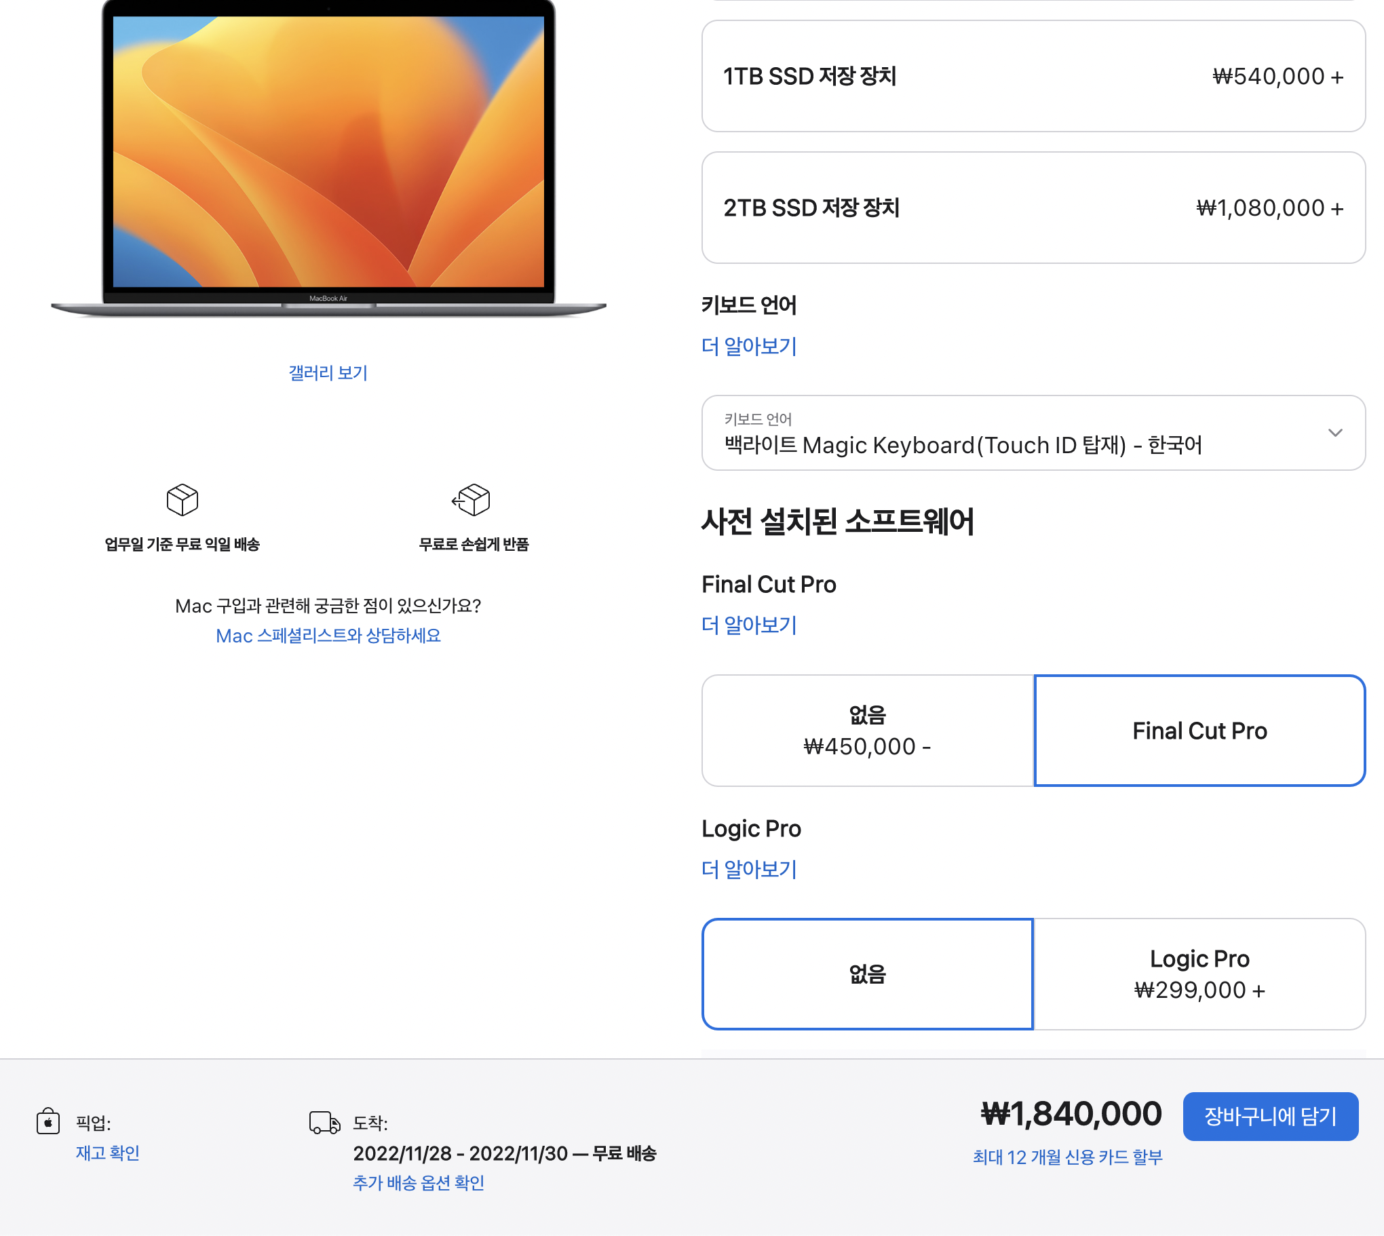Open 갤러리 보기 to view product gallery

pos(328,372)
